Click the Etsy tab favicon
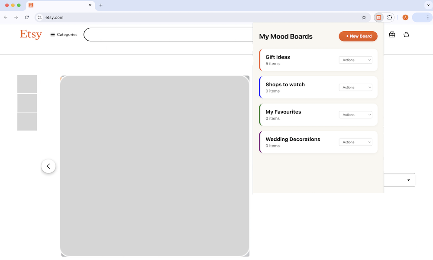433x260 pixels. [x=31, y=5]
